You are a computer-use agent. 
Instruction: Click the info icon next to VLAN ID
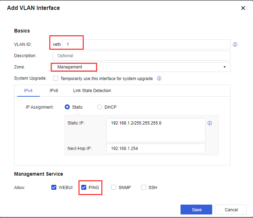[x=235, y=44]
